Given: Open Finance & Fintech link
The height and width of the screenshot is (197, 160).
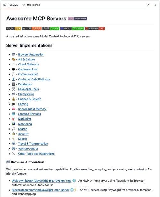Looking at the screenshot, I should [29, 99].
